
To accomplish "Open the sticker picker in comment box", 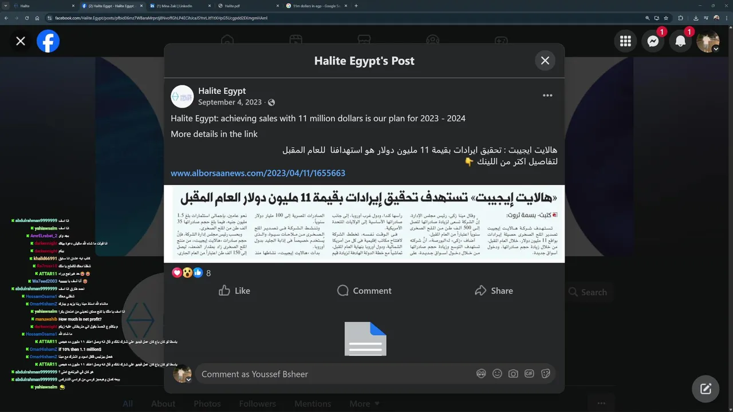I will tap(545, 374).
